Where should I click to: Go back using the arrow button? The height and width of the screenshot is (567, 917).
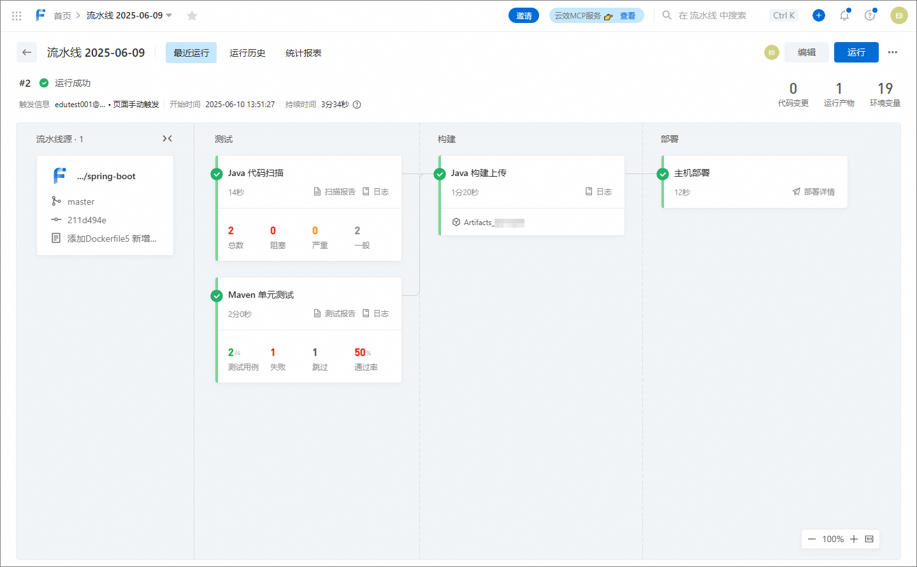(x=27, y=52)
